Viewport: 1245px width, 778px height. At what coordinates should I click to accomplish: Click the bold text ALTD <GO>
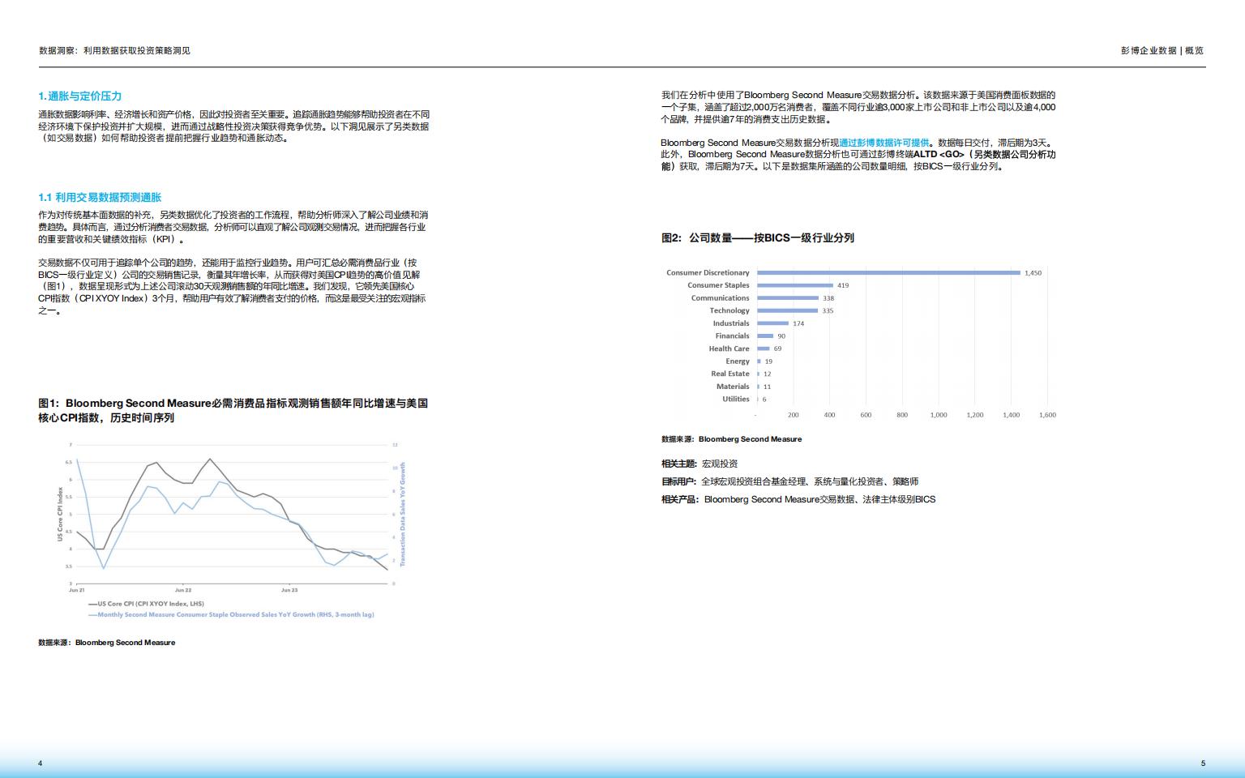pos(939,154)
